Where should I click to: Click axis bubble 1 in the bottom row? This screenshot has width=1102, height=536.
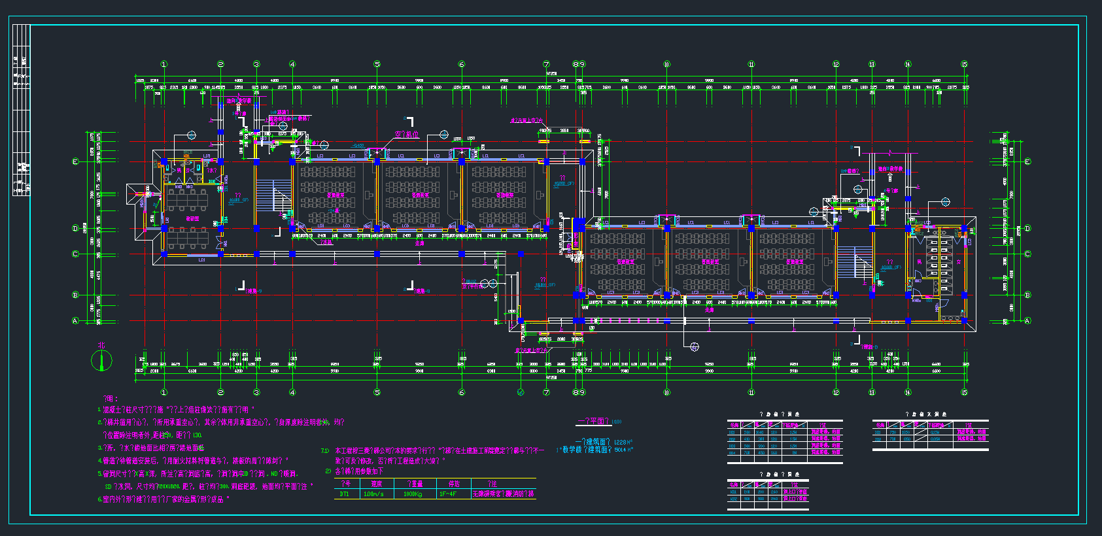[164, 392]
